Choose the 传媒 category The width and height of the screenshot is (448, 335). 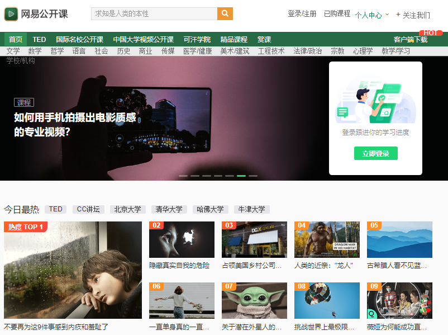(168, 51)
